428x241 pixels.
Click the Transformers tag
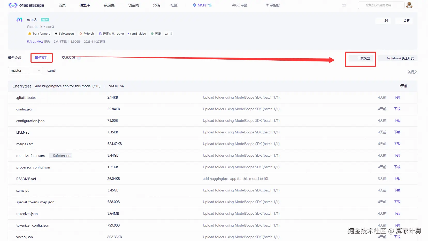(39, 34)
